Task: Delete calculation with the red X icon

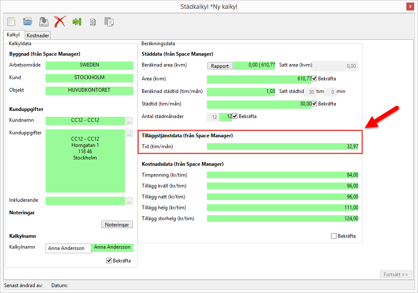Action: pyautogui.click(x=60, y=22)
